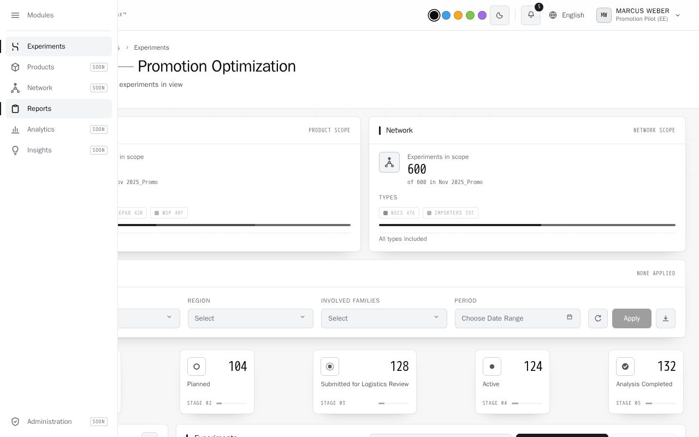Download data with download icon button

pyautogui.click(x=666, y=318)
